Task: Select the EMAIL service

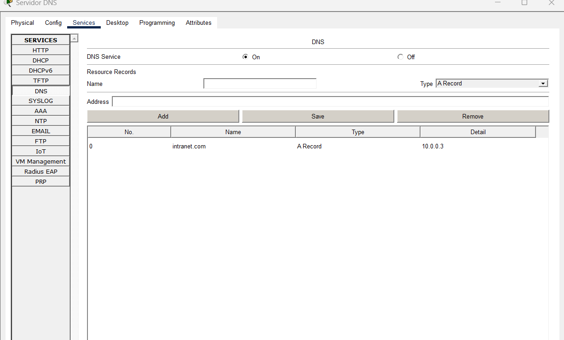Action: (40, 131)
